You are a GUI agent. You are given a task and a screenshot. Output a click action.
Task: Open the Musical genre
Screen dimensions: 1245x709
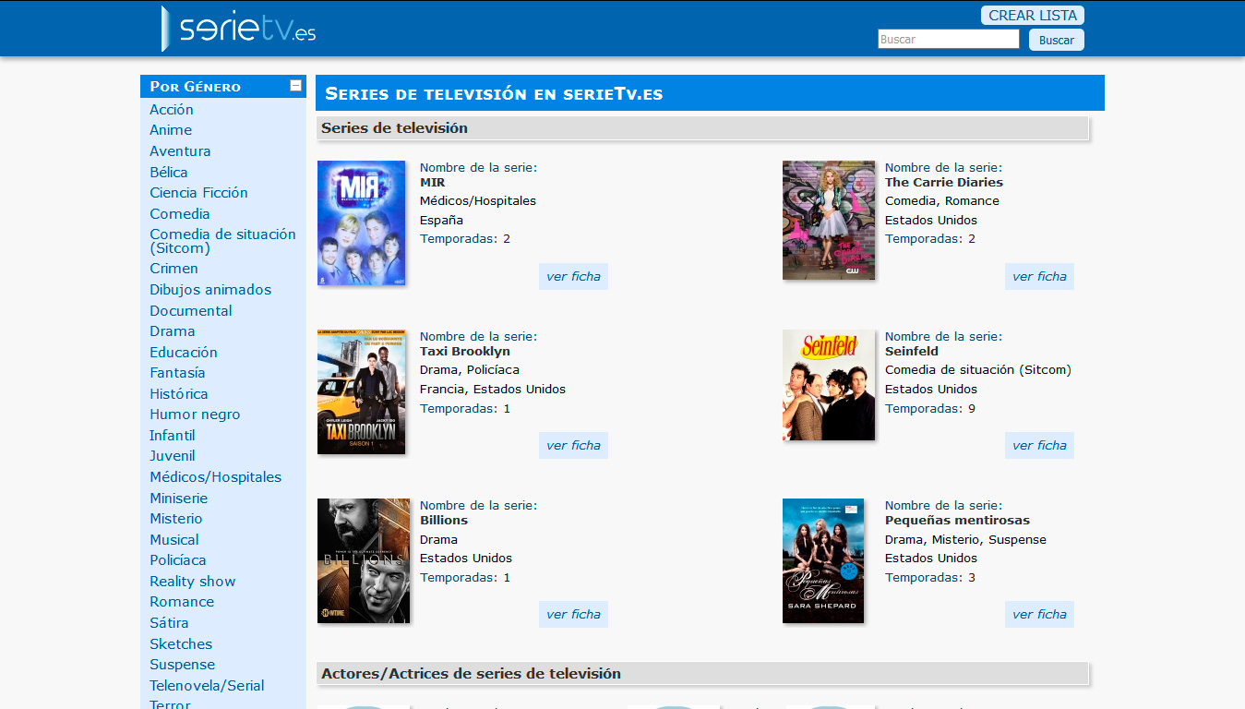coord(174,540)
